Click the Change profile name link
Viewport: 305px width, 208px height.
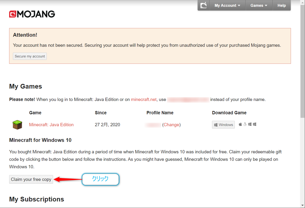(x=171, y=125)
